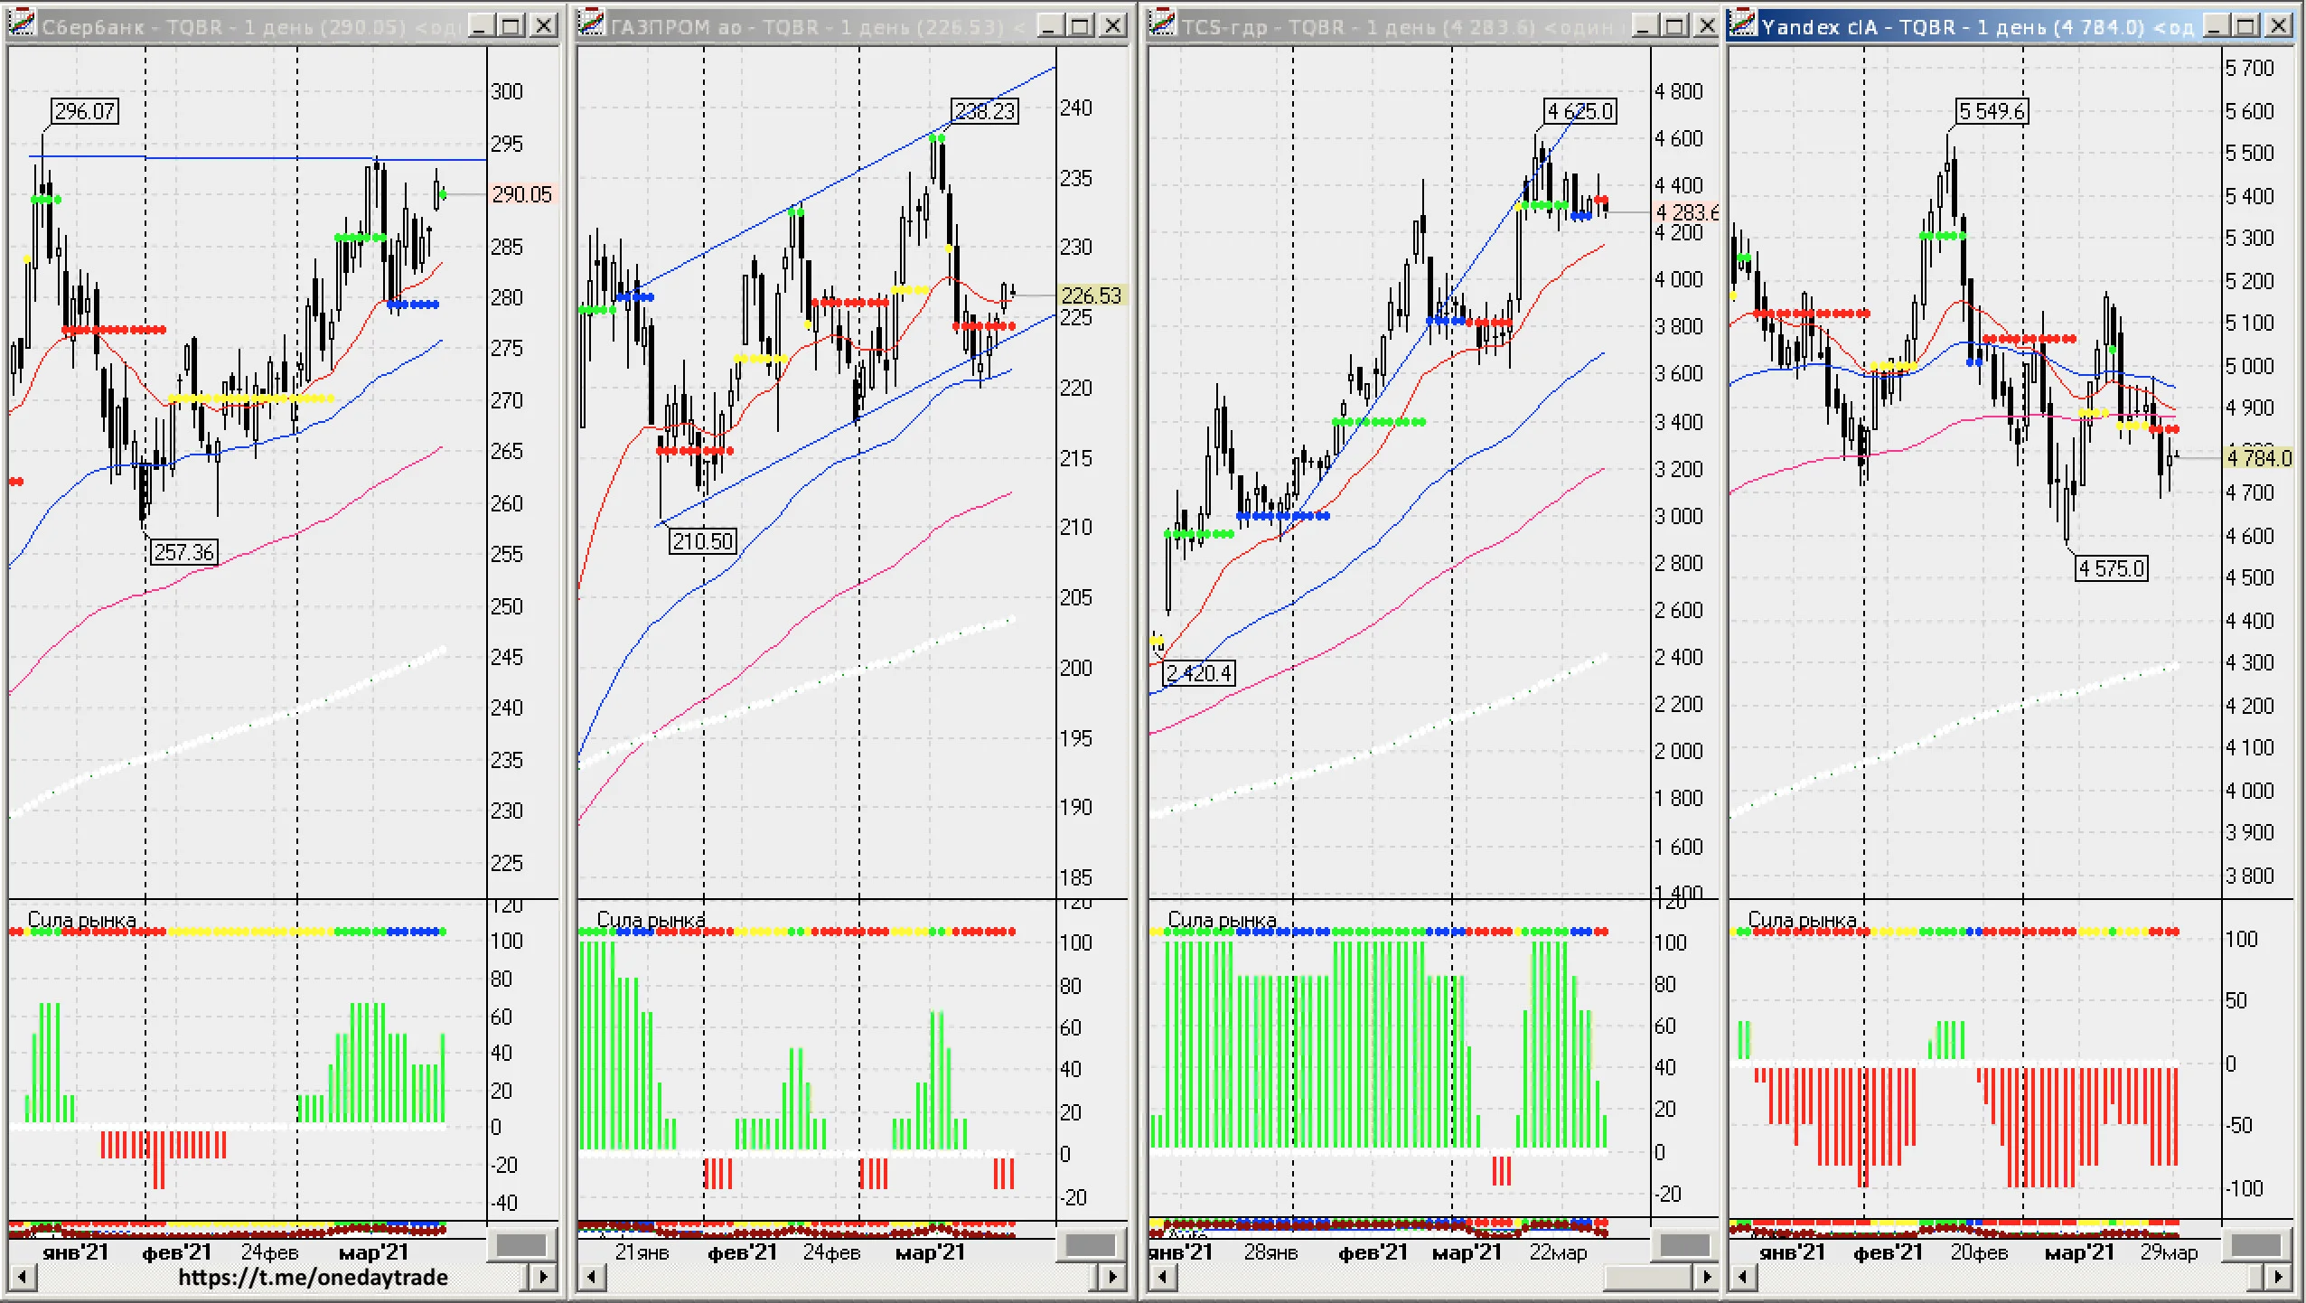The height and width of the screenshot is (1303, 2306).
Task: Maximize the ГАЗПРОМ ао chart window
Action: click(1081, 25)
